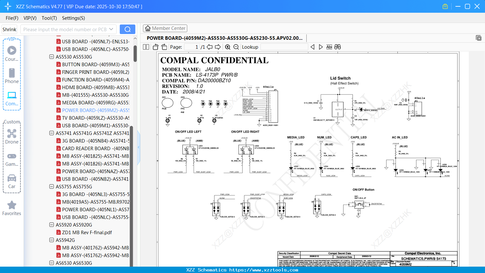Open CARD READER BOARD -(405NB file

(x=96, y=148)
